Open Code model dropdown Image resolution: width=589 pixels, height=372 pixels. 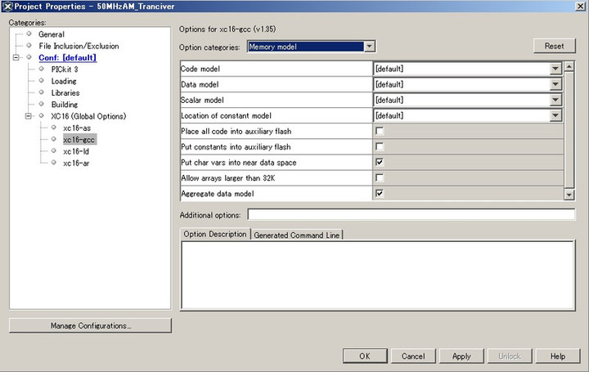tap(555, 69)
